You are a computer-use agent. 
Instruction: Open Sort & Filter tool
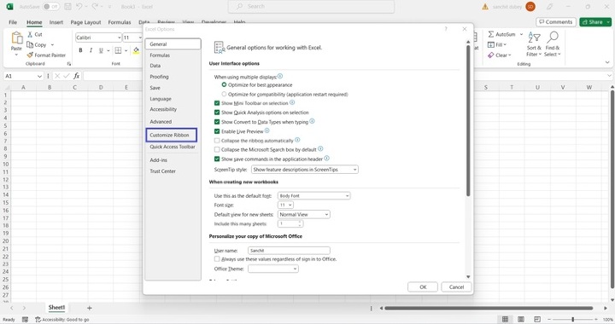point(534,43)
